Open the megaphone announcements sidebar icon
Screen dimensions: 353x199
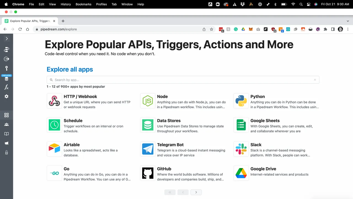[7, 143]
